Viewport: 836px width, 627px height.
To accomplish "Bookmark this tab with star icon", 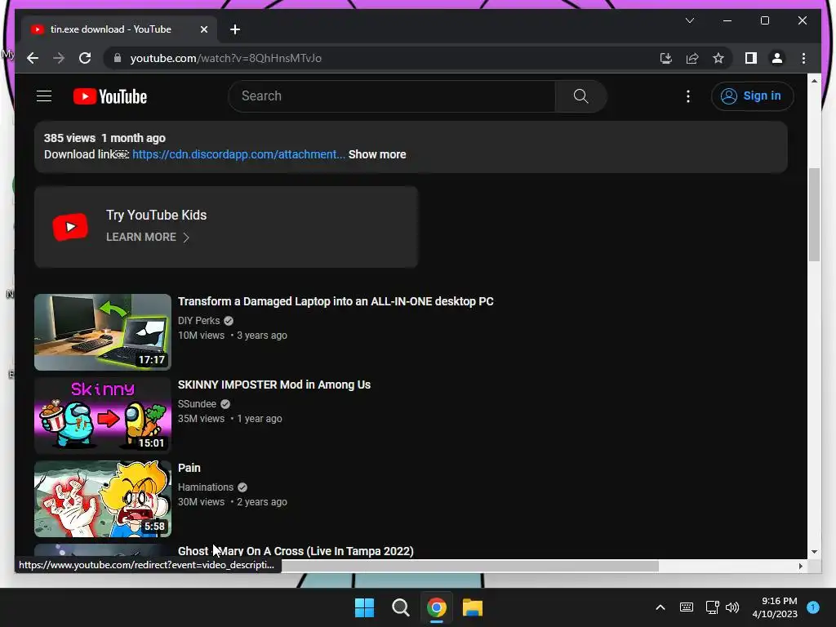I will click(718, 58).
